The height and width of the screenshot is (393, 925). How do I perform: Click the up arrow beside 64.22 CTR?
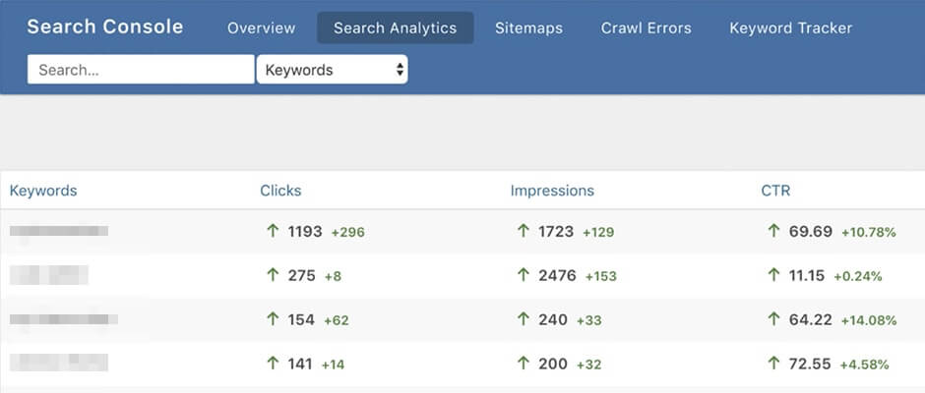[x=773, y=319]
